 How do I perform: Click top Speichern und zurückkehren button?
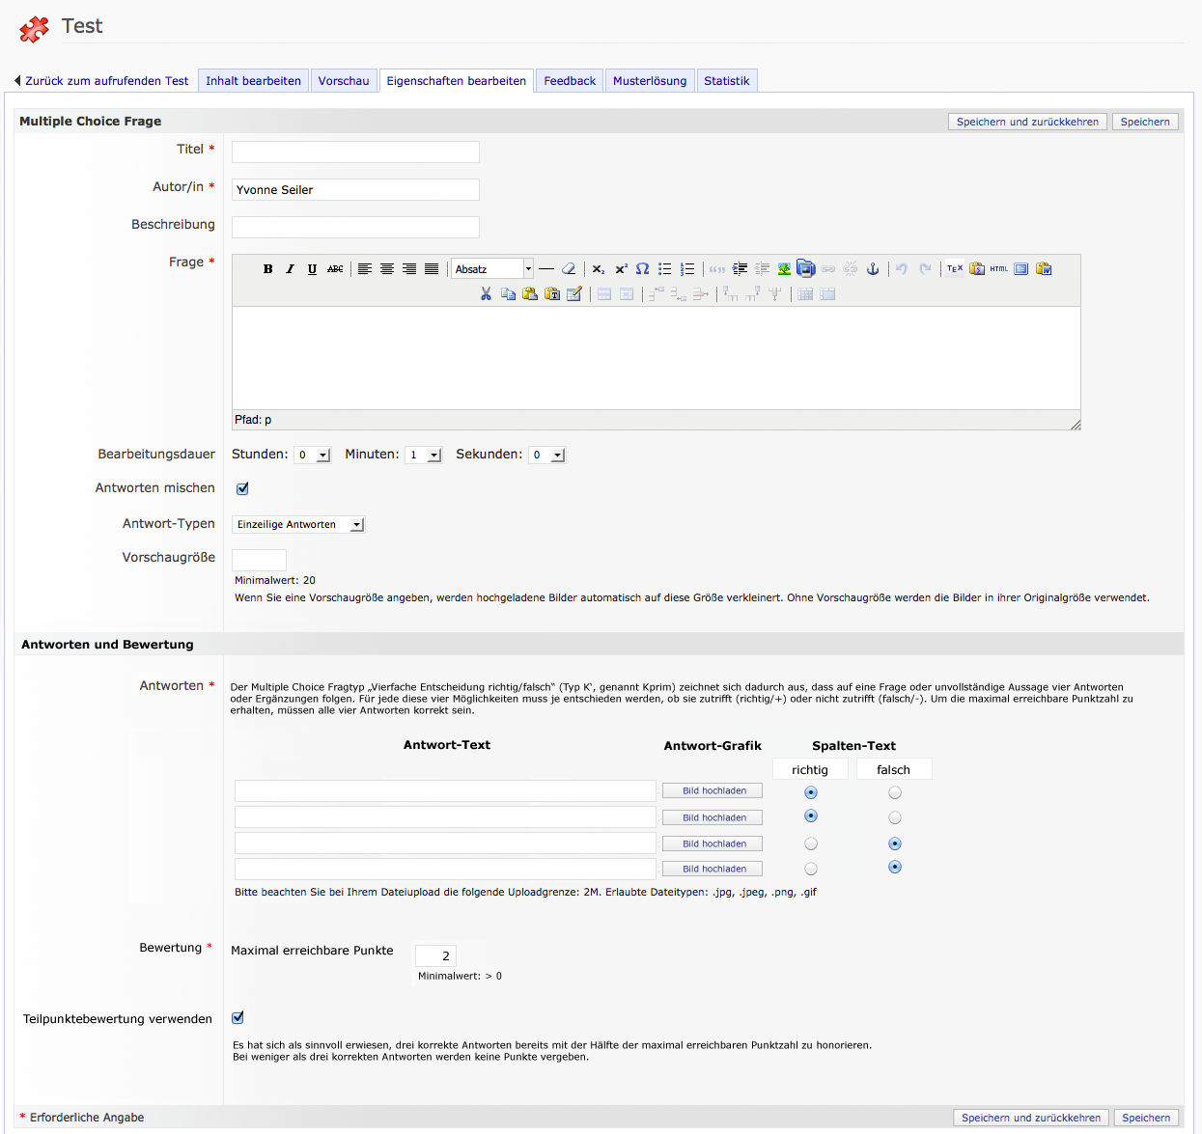click(1027, 122)
